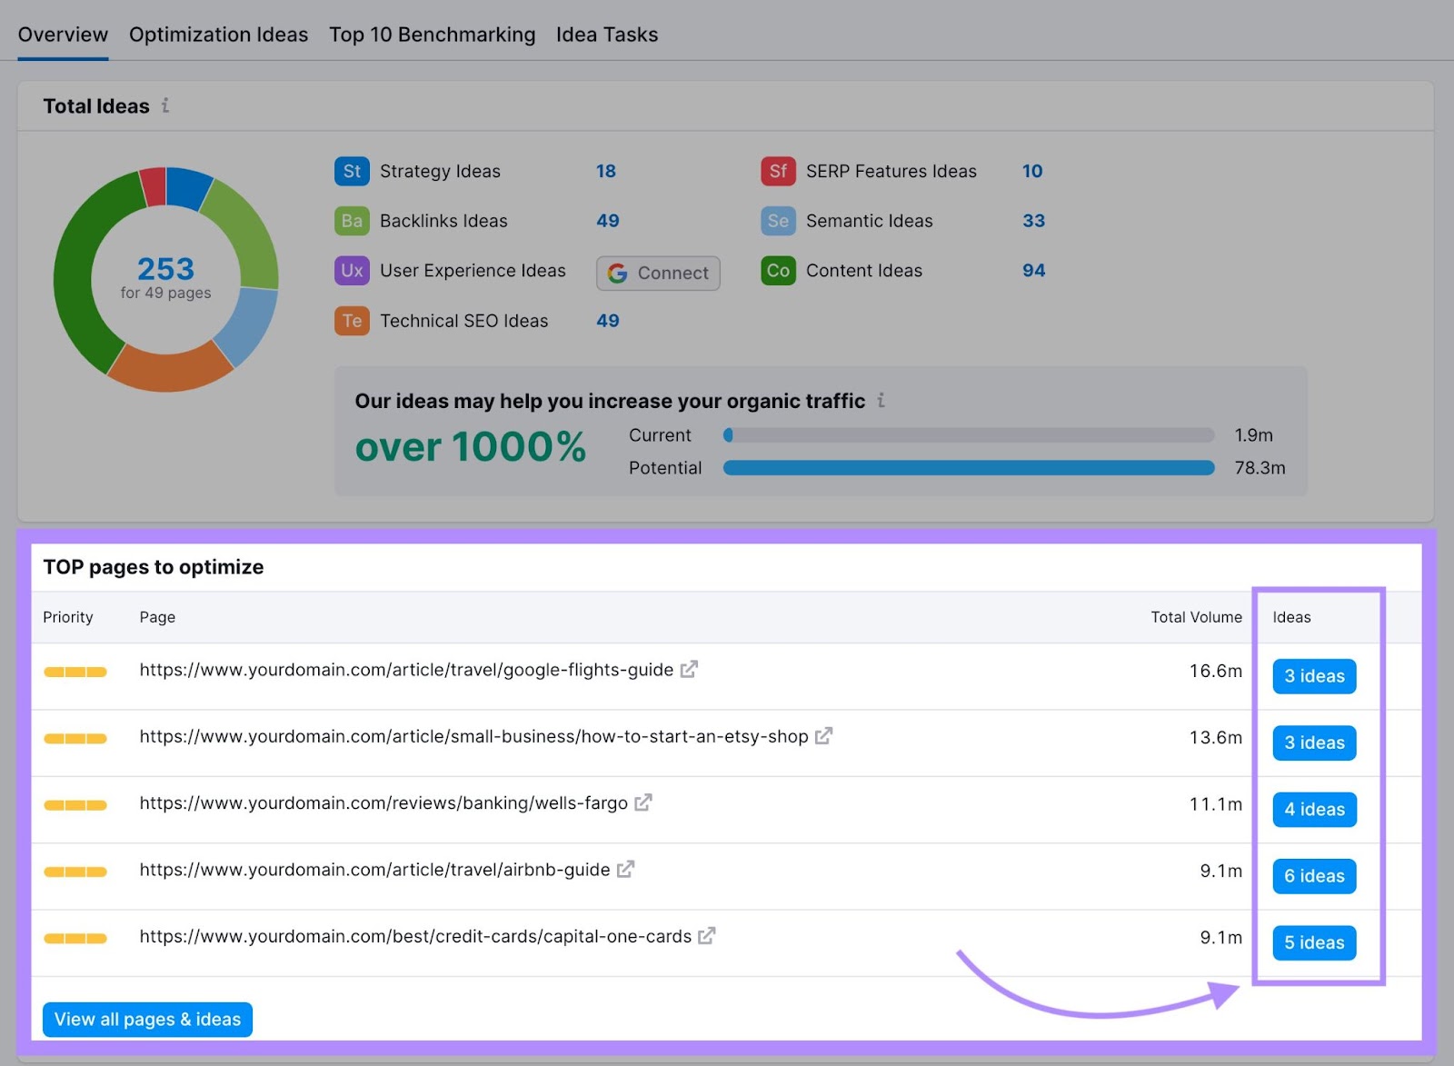1454x1066 pixels.
Task: Click the Backlinks Ideas icon
Action: [352, 221]
